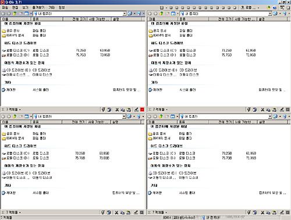Select 로컬 디스크 (D:) in top-right pane

(x=162, y=55)
